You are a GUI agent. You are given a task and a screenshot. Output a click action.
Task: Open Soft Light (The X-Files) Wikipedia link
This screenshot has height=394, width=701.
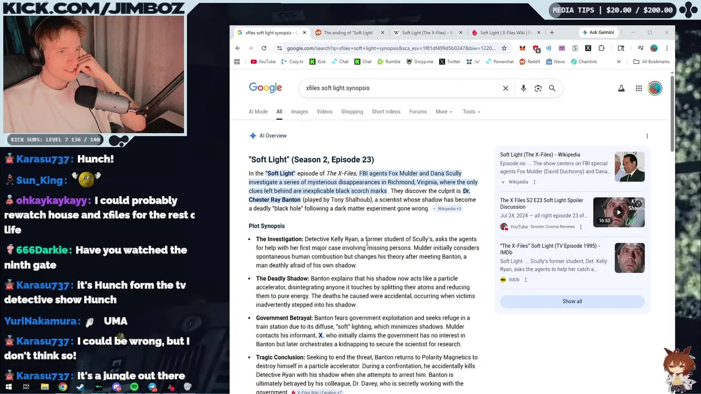[x=540, y=155]
